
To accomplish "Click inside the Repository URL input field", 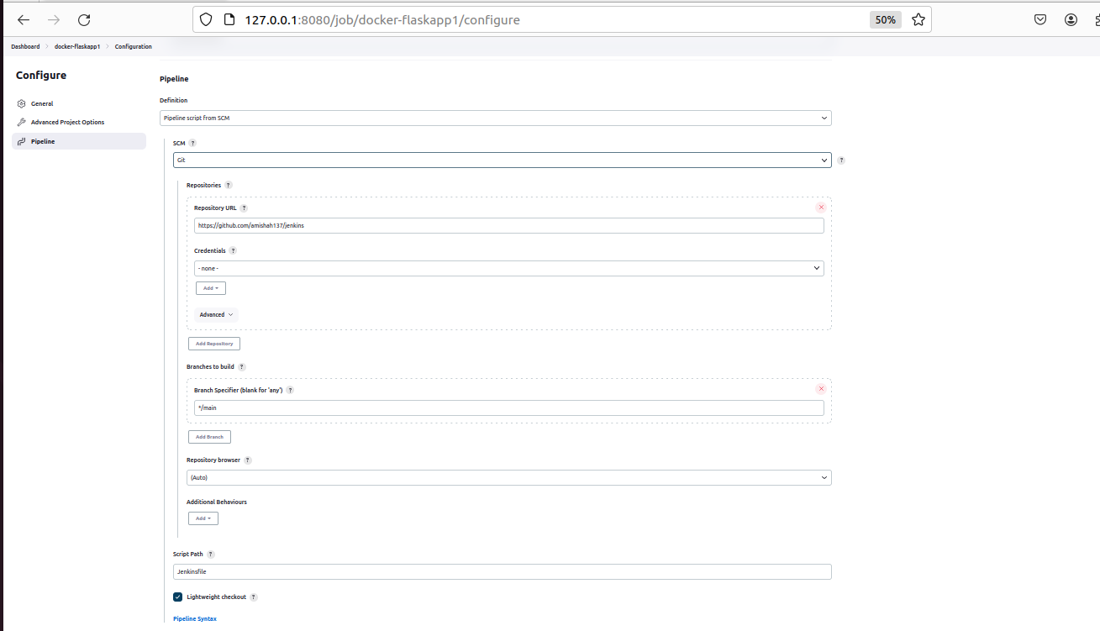I will coord(508,225).
